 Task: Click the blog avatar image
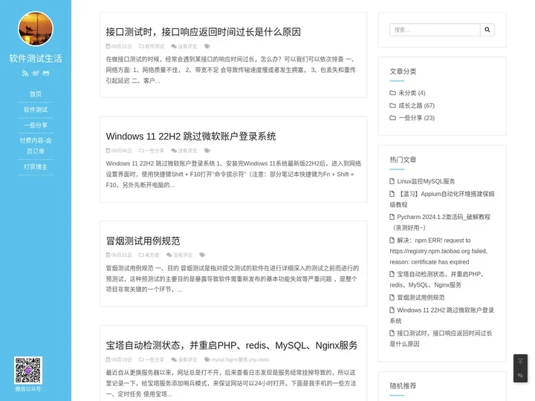click(36, 29)
